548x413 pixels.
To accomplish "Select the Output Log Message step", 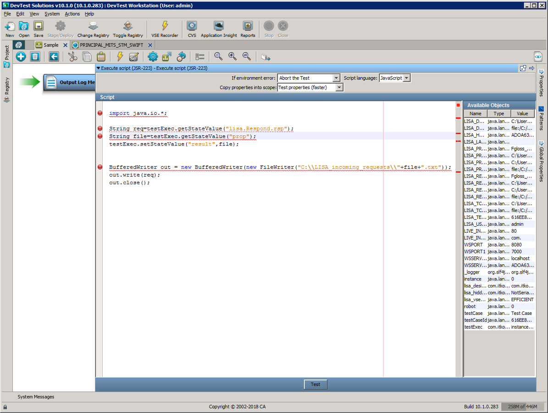I will pos(70,83).
